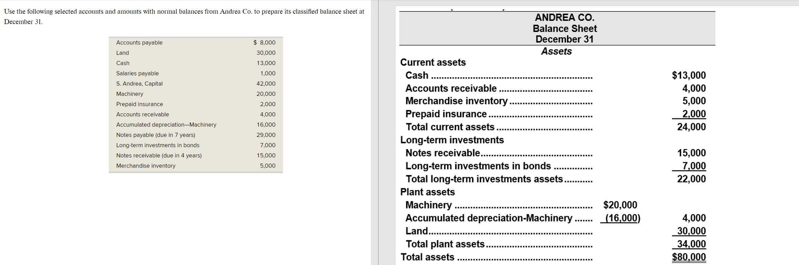Click the Assets heading in the balance sheet
Viewport: 799px width, 265px height.
coord(556,51)
